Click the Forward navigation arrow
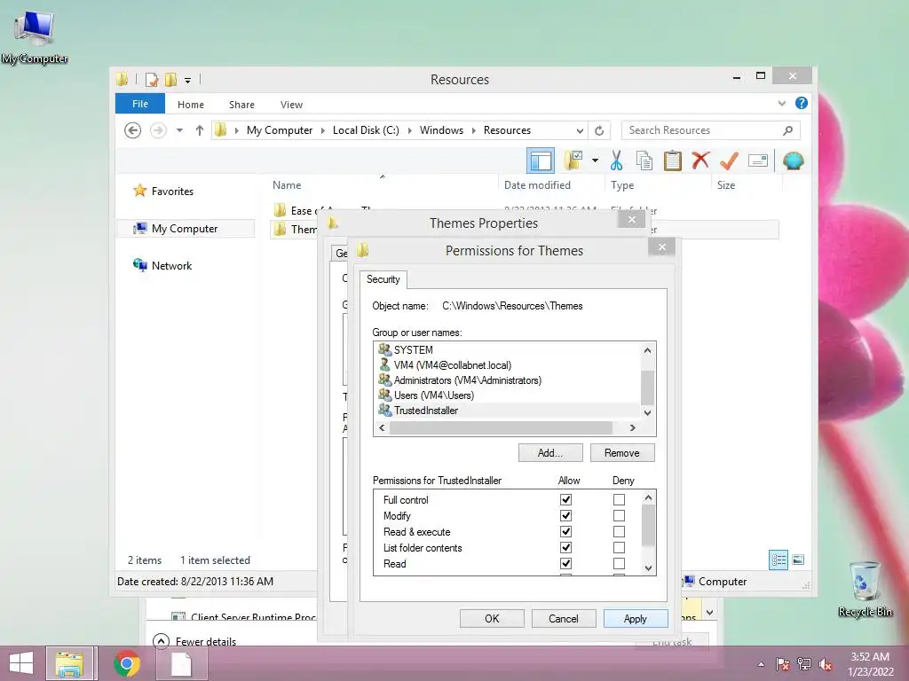 tap(158, 130)
